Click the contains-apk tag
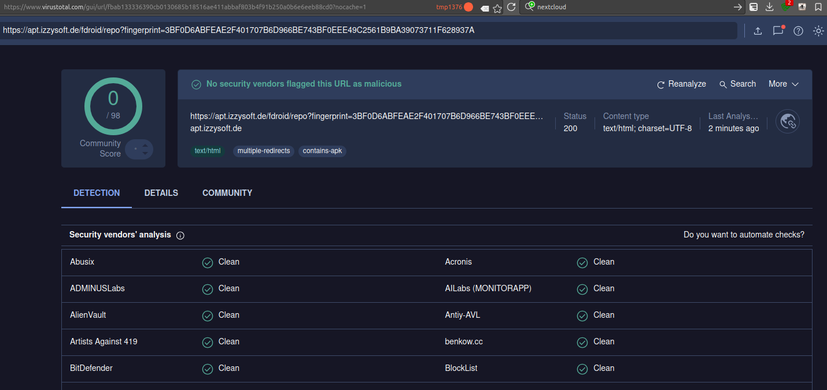The width and height of the screenshot is (827, 390). point(322,151)
